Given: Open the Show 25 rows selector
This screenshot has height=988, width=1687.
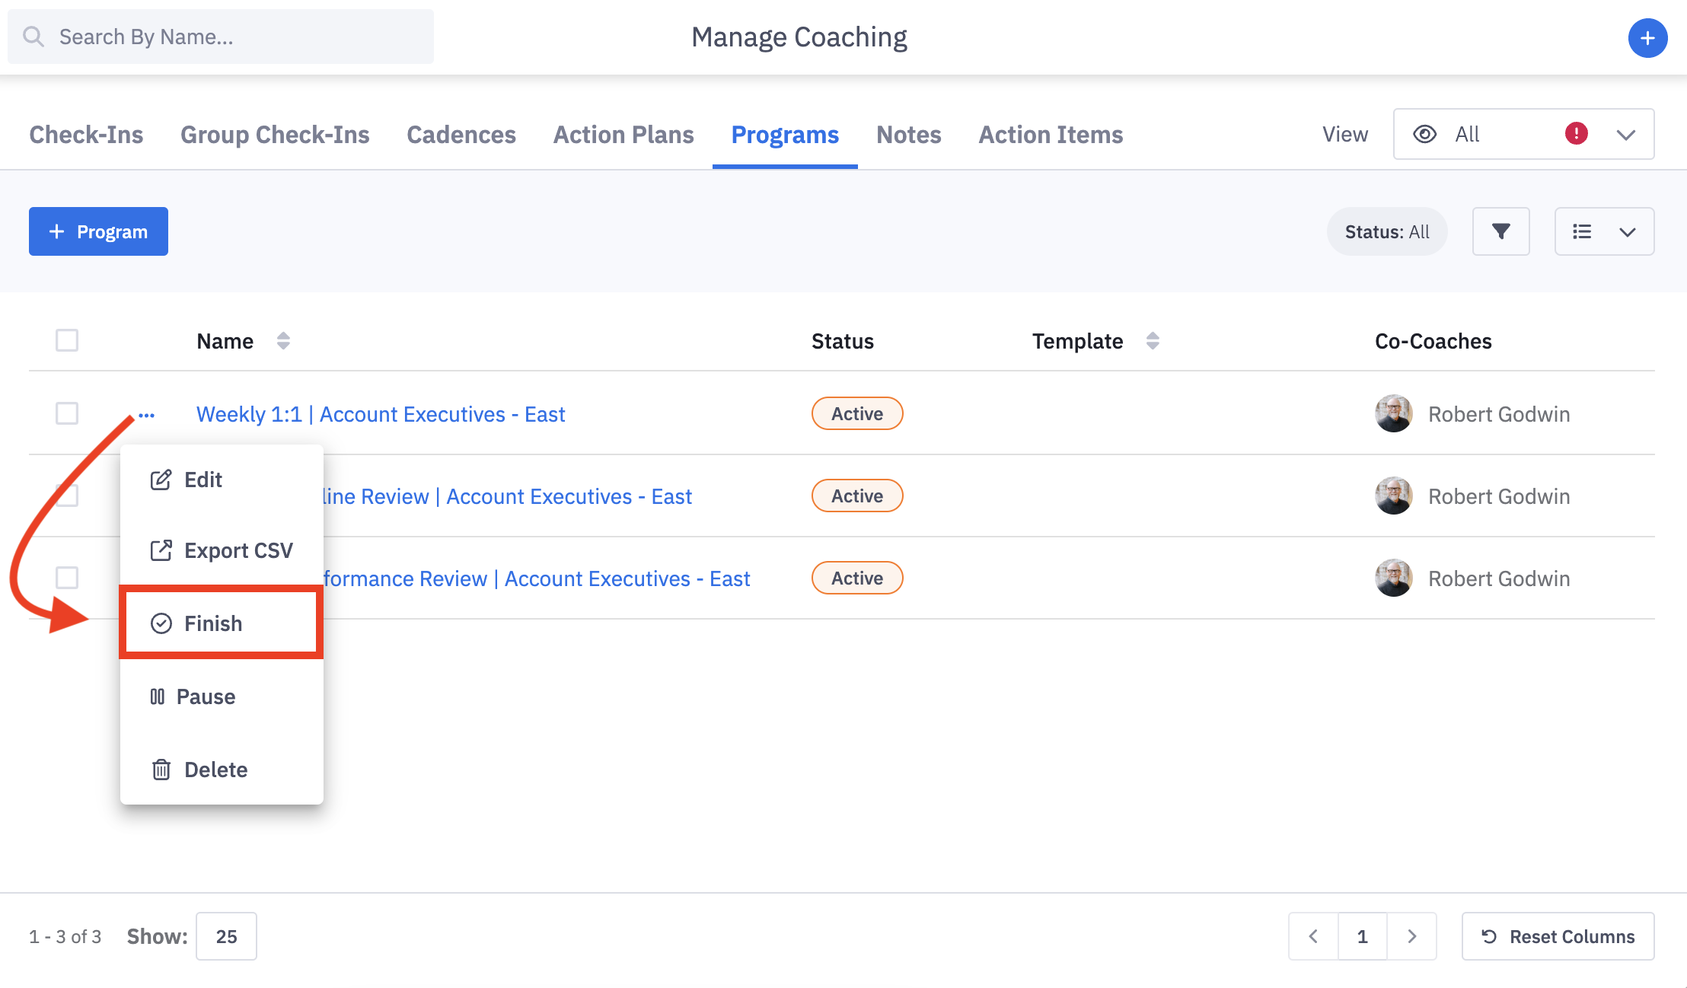Looking at the screenshot, I should (226, 936).
